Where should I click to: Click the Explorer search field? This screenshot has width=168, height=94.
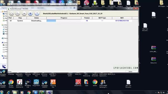pyautogui.click(x=71, y=4)
